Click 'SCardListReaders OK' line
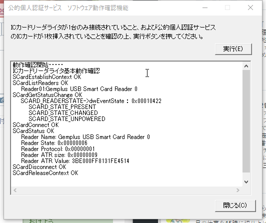This screenshot has width=266, height=223. (40, 83)
